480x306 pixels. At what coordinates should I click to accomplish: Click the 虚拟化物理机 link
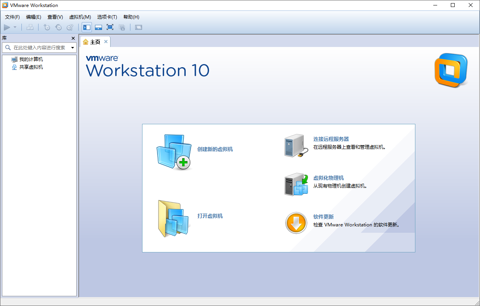[x=329, y=178]
